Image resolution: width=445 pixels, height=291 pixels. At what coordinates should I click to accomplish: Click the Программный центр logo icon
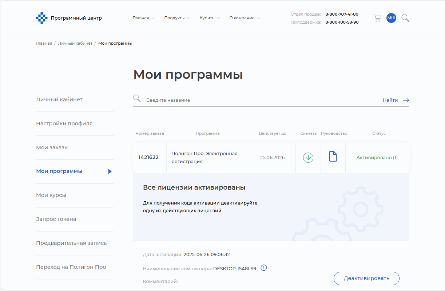tap(42, 18)
